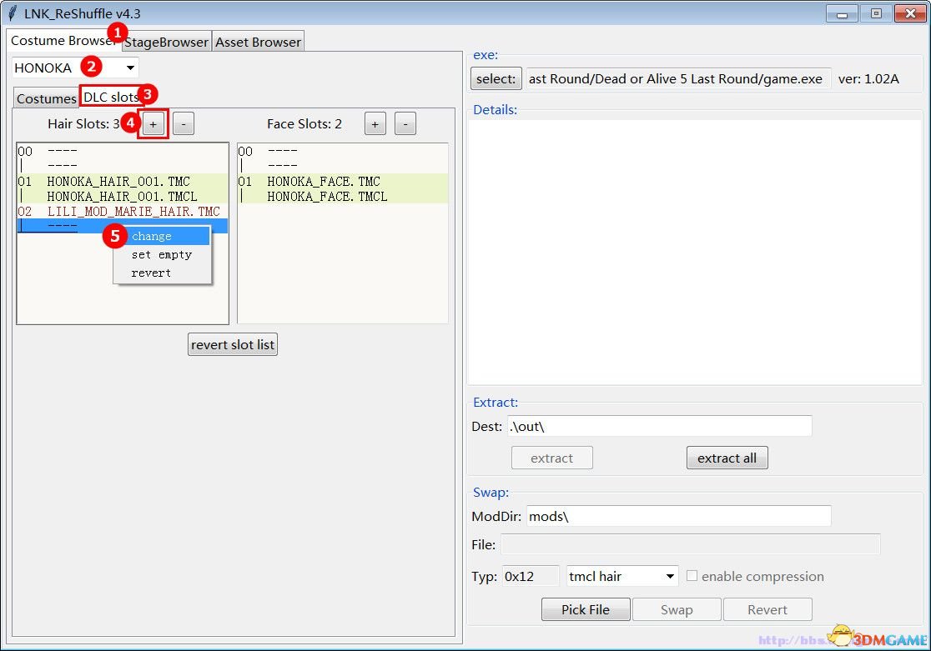Click the plus button for Hair Slots
Screen dimensions: 931x651
pos(153,124)
